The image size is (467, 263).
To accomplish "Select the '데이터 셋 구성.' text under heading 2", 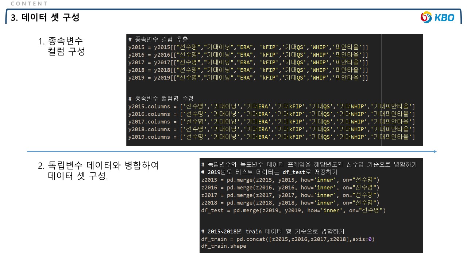I will coord(78,176).
